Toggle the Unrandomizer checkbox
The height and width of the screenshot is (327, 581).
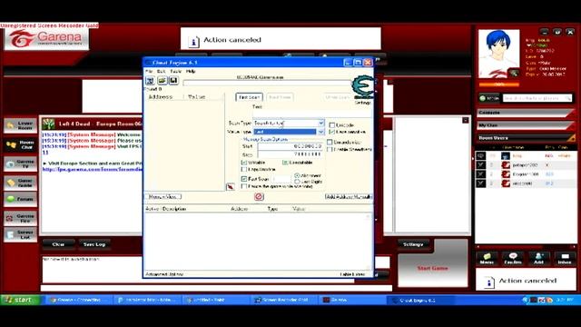[x=330, y=143]
